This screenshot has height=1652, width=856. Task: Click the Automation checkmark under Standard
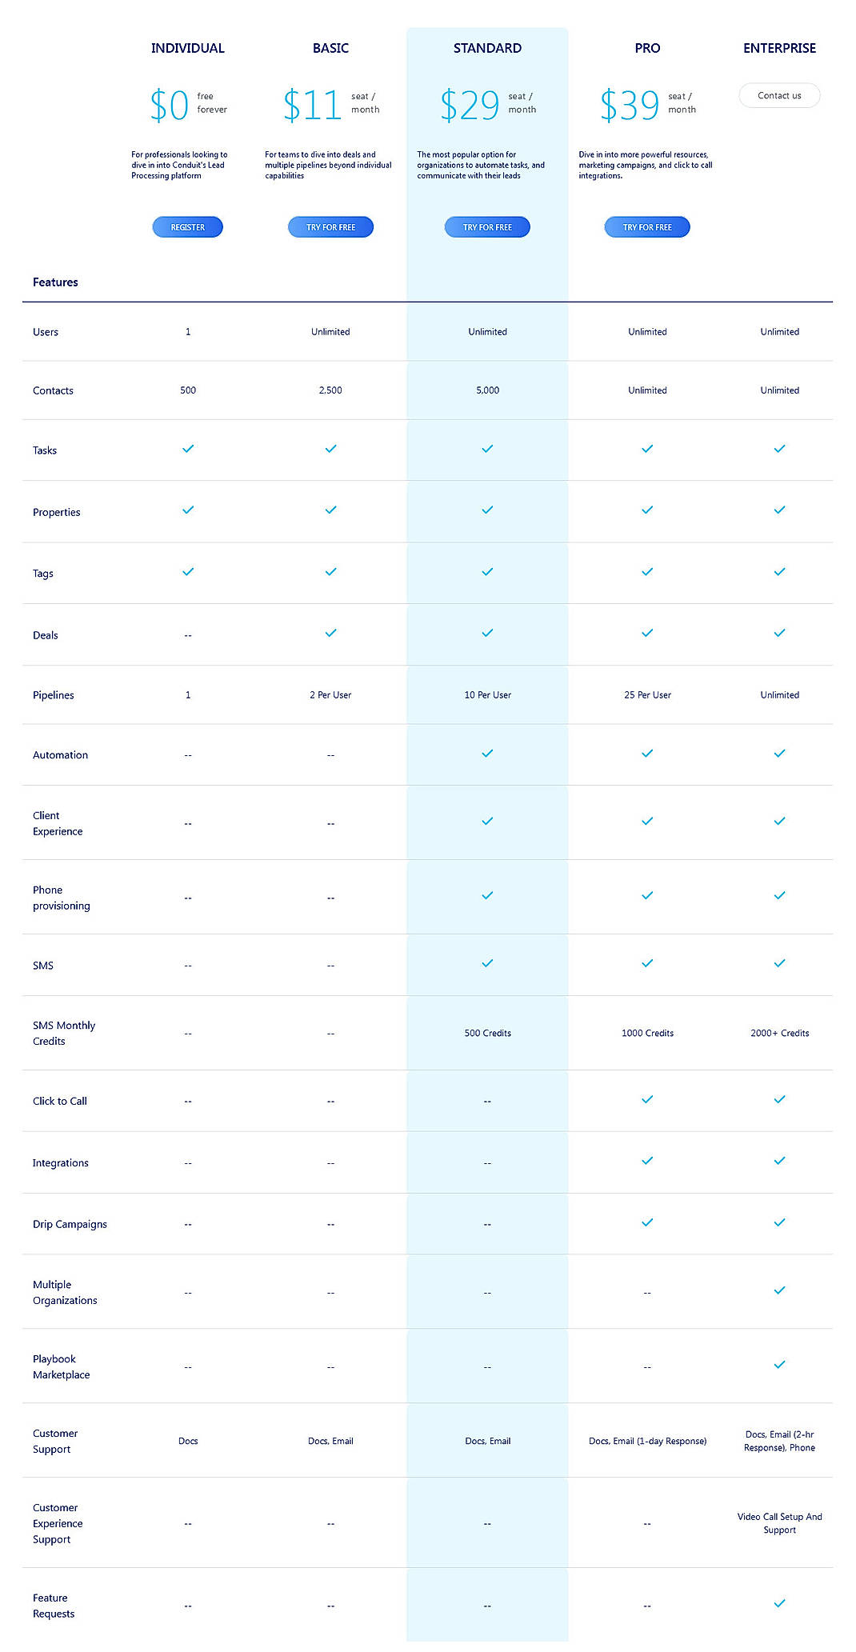tap(486, 753)
